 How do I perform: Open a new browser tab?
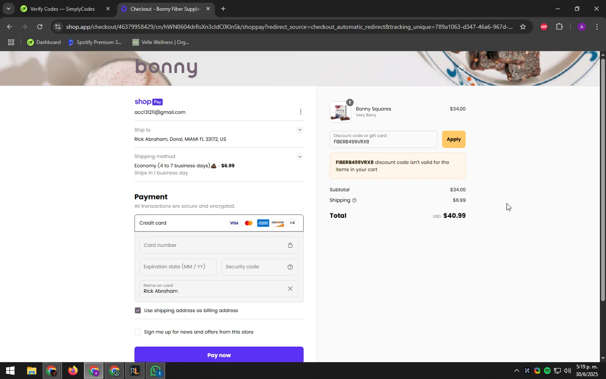223,9
